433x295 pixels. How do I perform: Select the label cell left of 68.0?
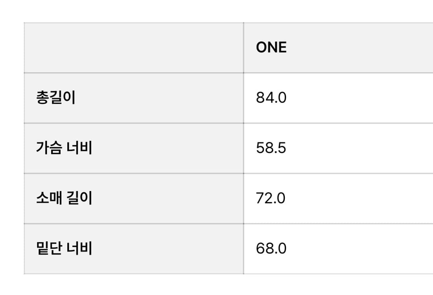[x=134, y=248]
